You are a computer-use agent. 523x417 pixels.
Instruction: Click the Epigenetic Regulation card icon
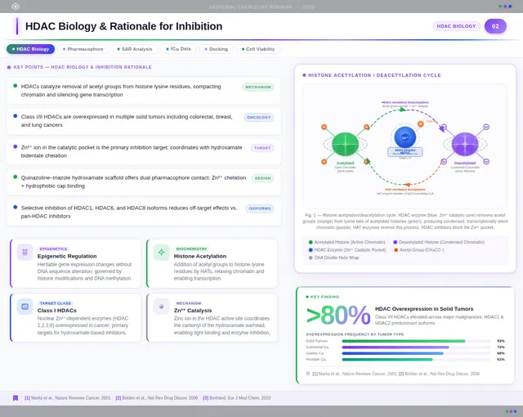pyautogui.click(x=25, y=253)
